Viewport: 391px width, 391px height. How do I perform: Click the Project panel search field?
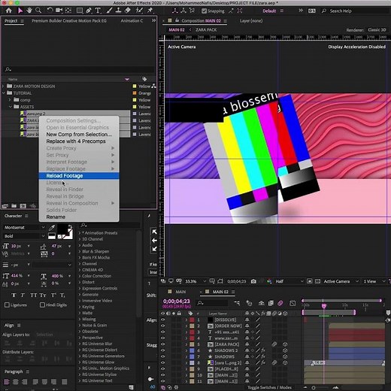pyautogui.click(x=79, y=69)
